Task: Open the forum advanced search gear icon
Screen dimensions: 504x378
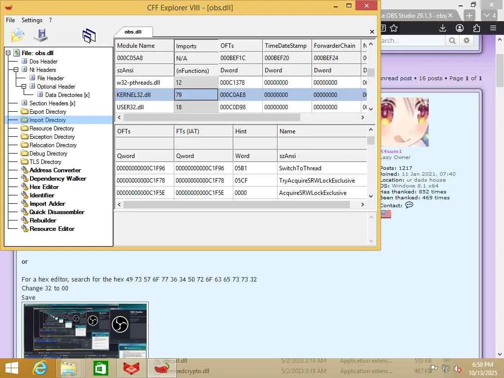Action: [467, 40]
